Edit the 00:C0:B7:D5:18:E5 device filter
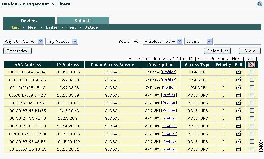Viewport: 264px width, 159px height. [x=239, y=149]
